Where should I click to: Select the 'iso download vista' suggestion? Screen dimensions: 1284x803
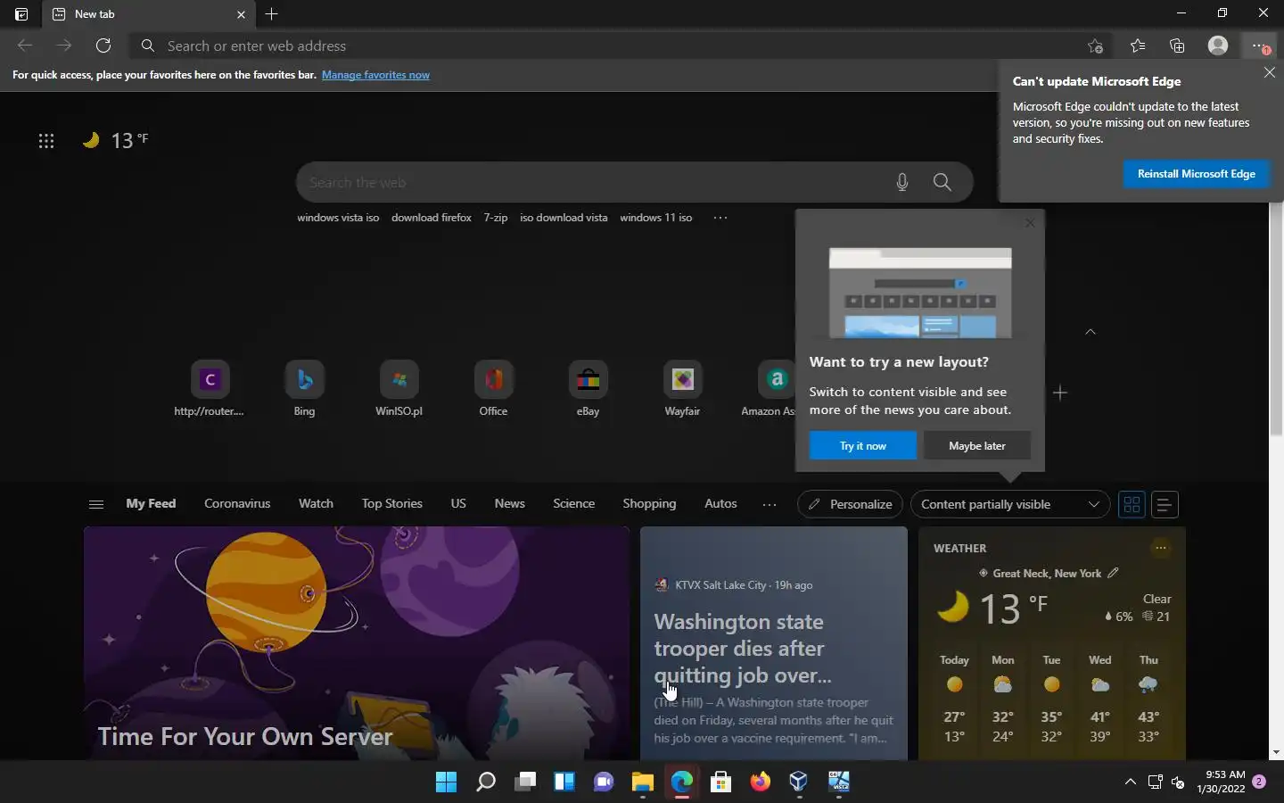pos(564,218)
